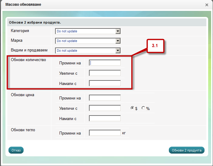Select the $ price radio button

132,108
